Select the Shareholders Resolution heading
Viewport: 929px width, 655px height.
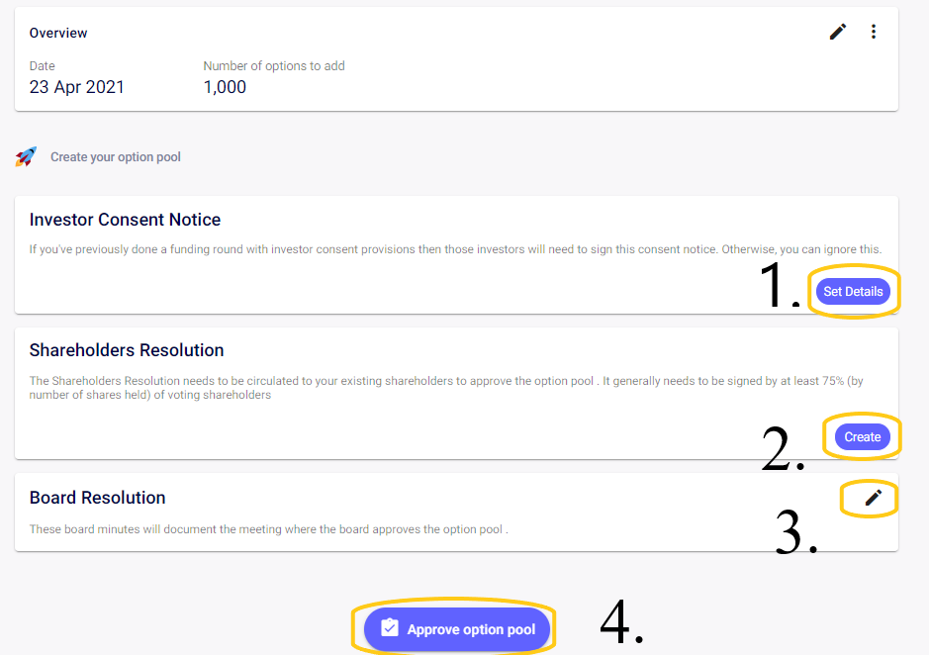coord(127,350)
